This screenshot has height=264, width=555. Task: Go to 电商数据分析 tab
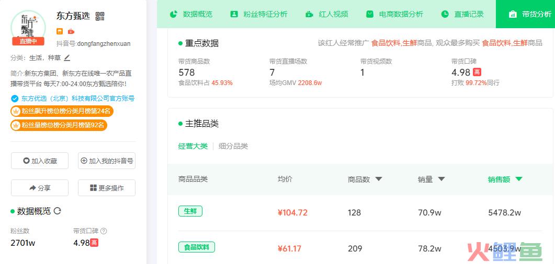coord(394,14)
